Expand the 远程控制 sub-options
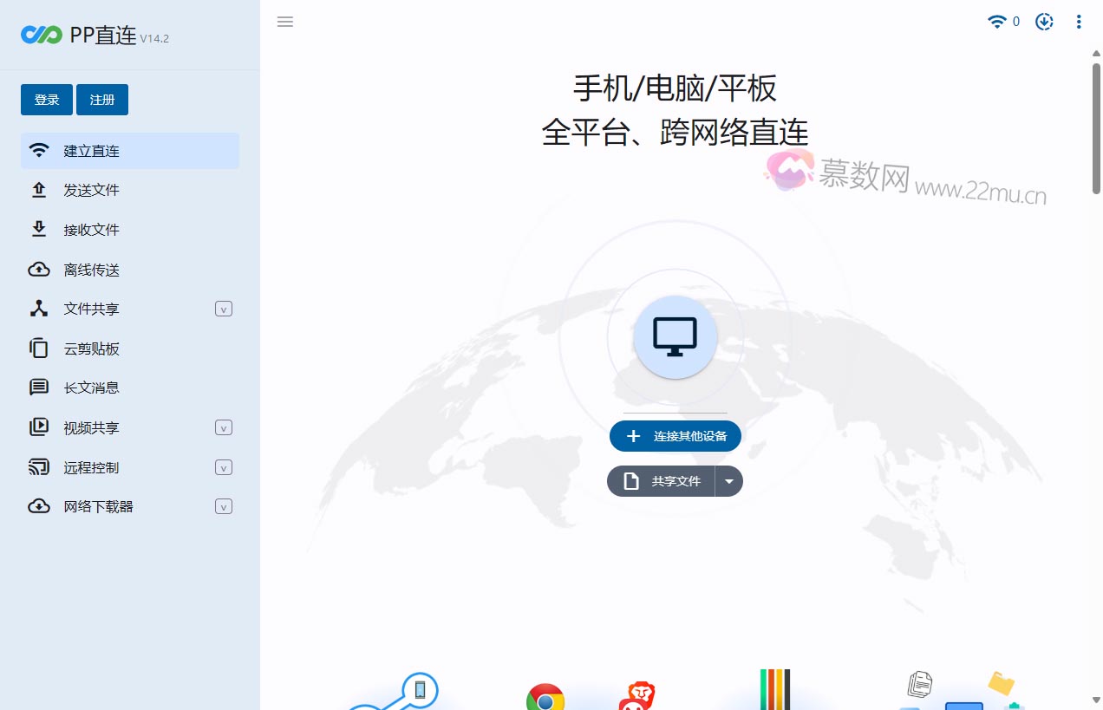Screen dimensions: 1103x710 [224, 467]
